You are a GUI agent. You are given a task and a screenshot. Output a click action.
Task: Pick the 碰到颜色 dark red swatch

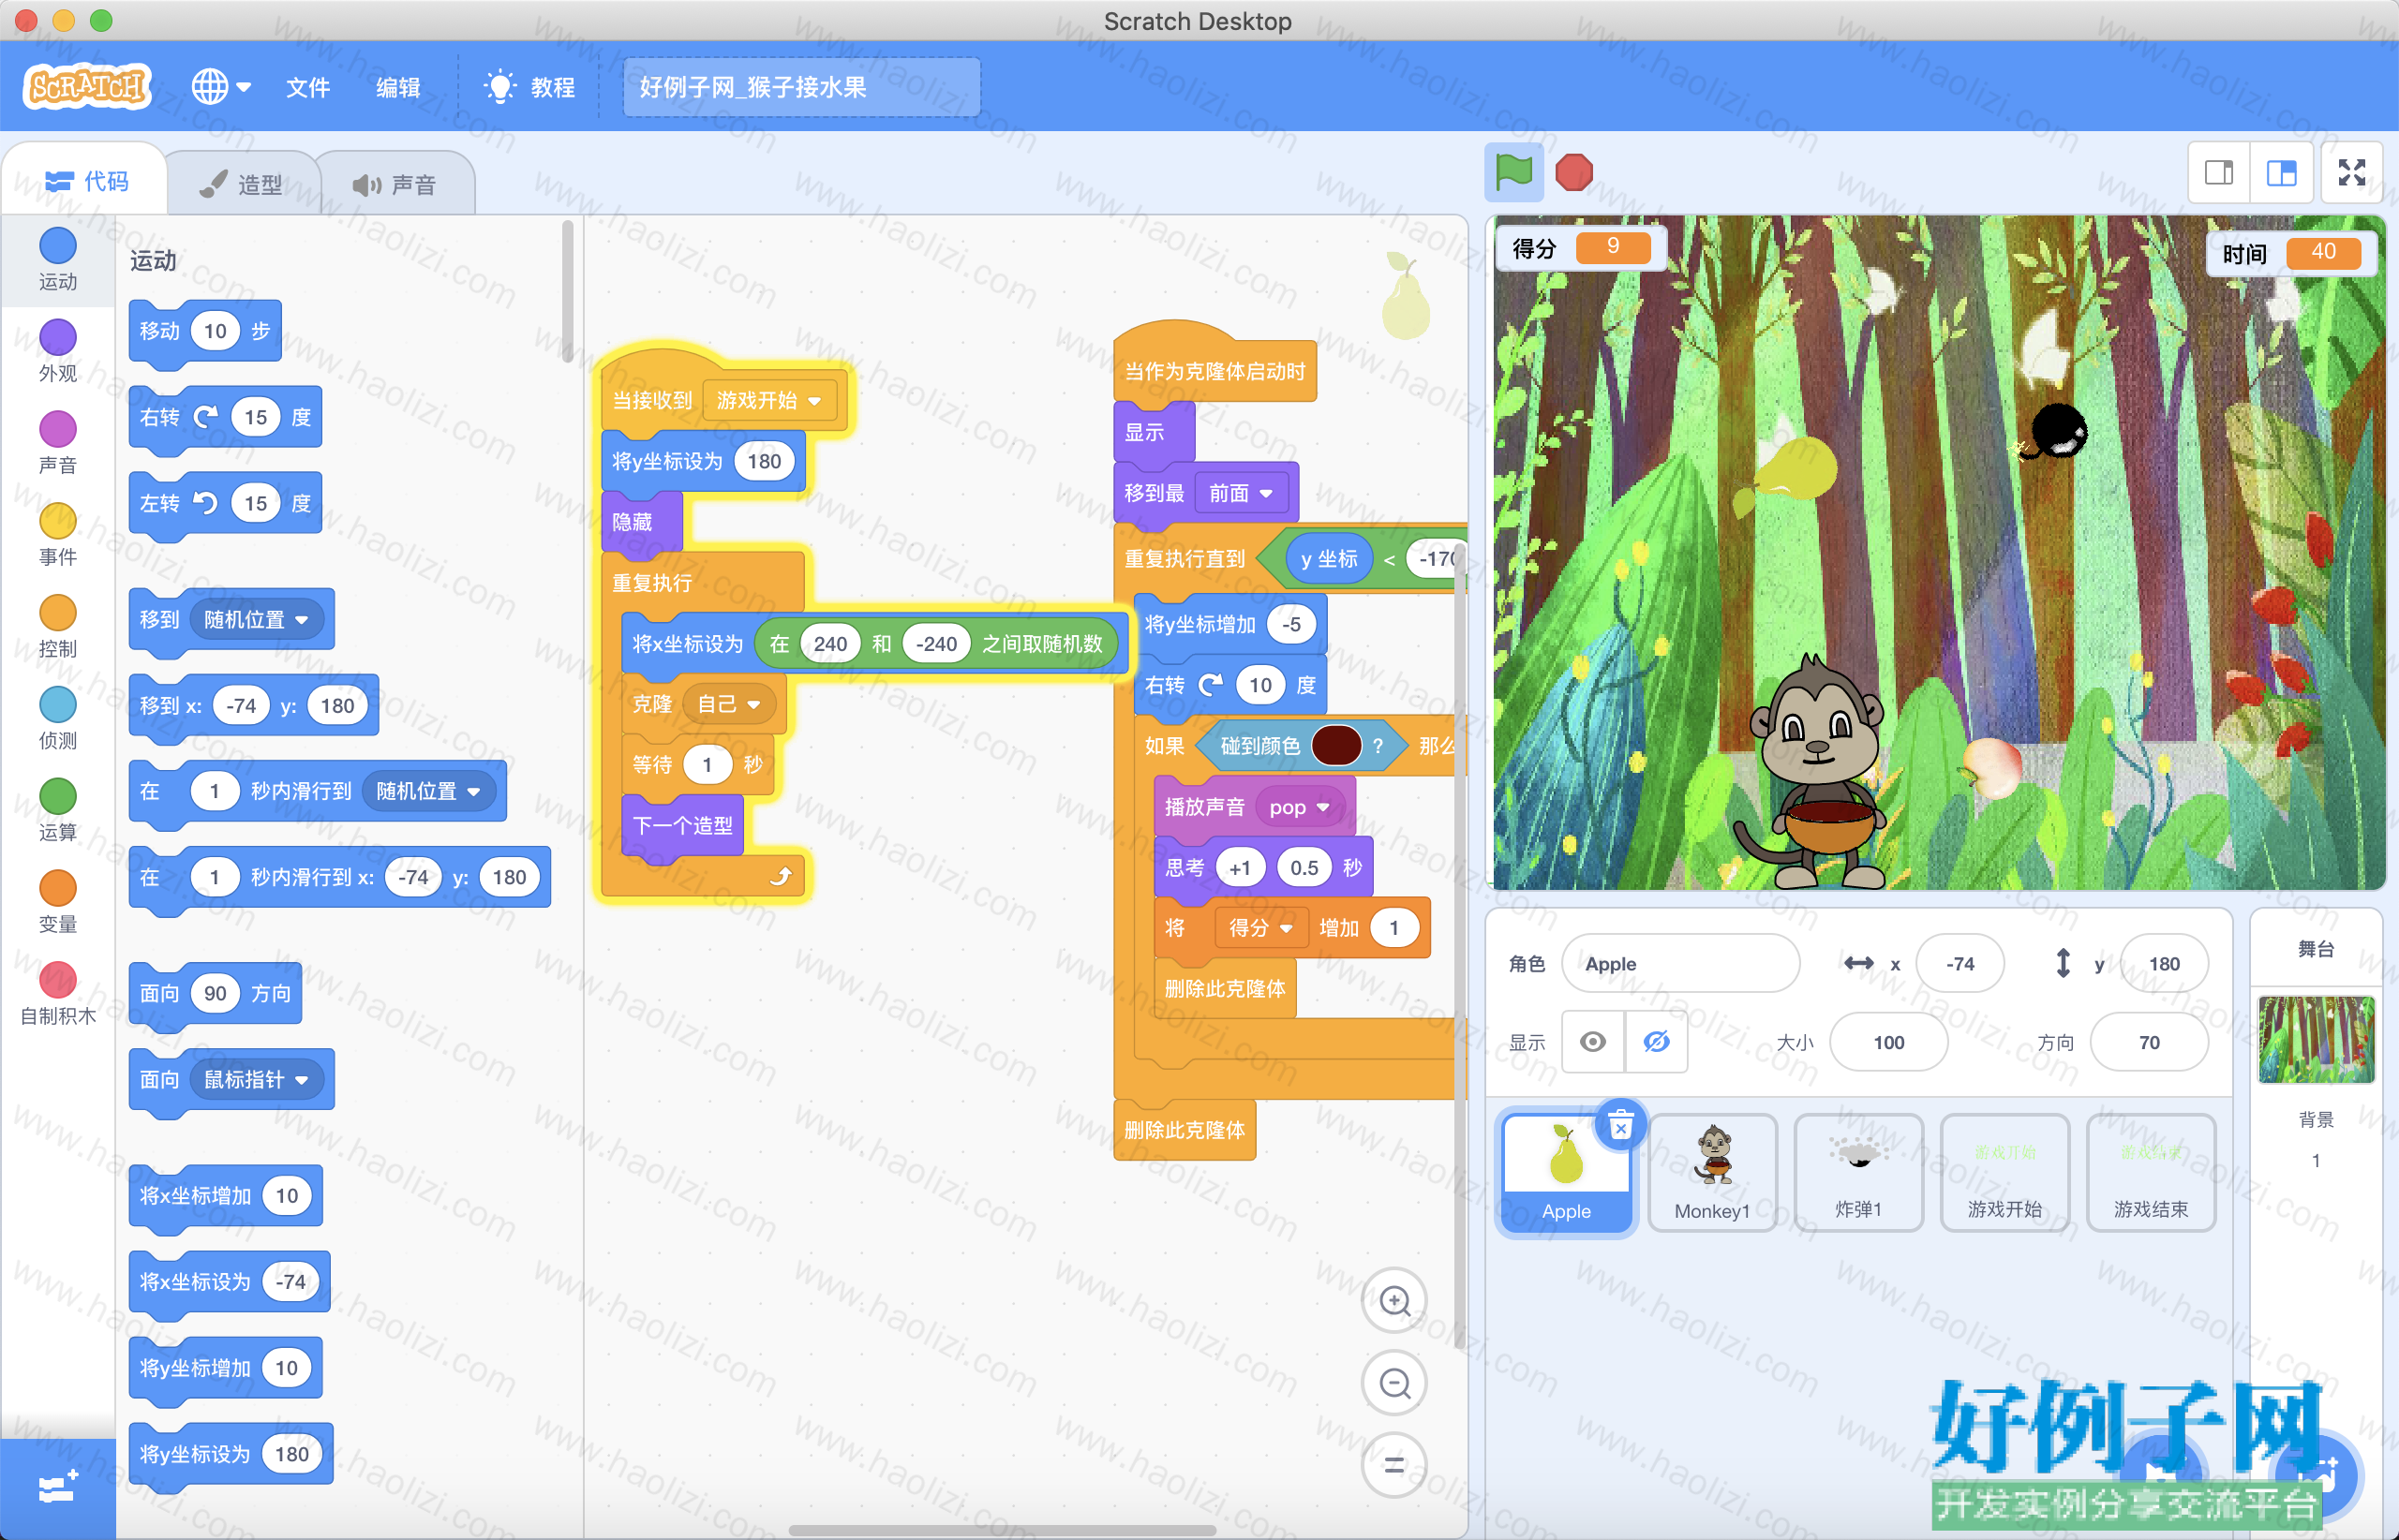tap(1335, 746)
